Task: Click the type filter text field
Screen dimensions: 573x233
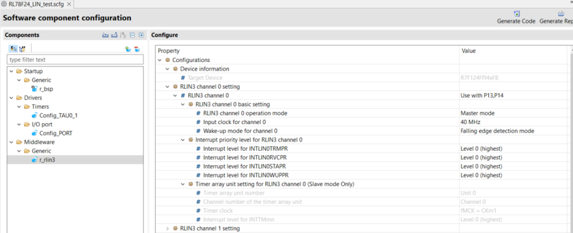Action: pyautogui.click(x=75, y=60)
